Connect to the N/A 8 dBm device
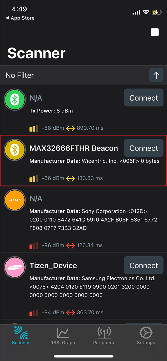 pyautogui.click(x=144, y=98)
